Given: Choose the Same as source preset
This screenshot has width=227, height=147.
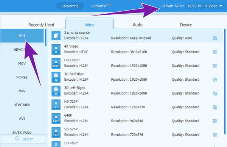Looking at the screenshot, I should tap(135, 36).
